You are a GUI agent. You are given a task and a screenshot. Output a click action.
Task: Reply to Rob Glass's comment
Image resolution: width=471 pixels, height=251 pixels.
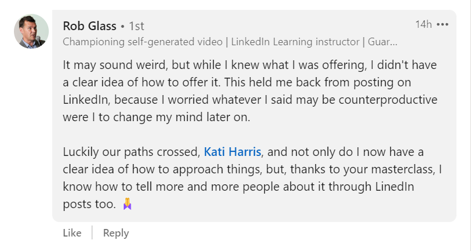(116, 233)
